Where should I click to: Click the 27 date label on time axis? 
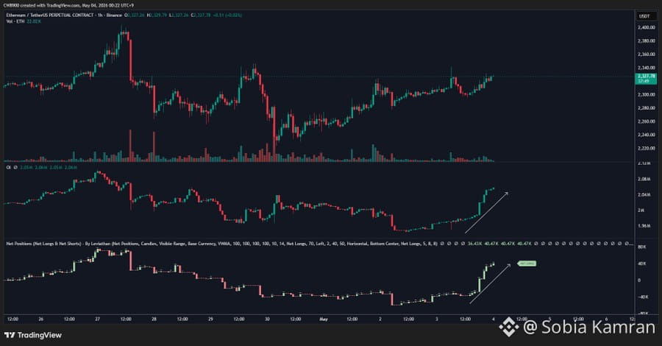[98, 319]
